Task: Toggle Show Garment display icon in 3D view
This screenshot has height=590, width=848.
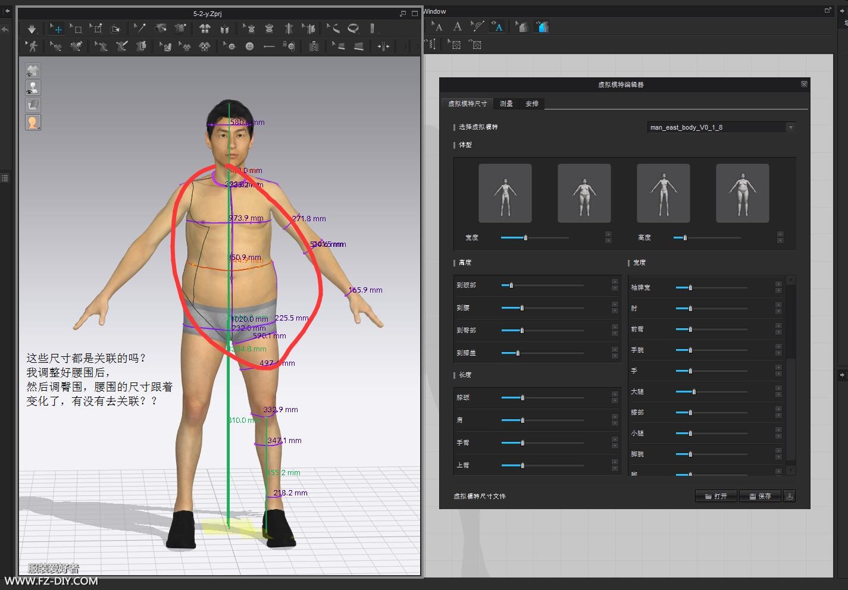Action: [x=33, y=71]
